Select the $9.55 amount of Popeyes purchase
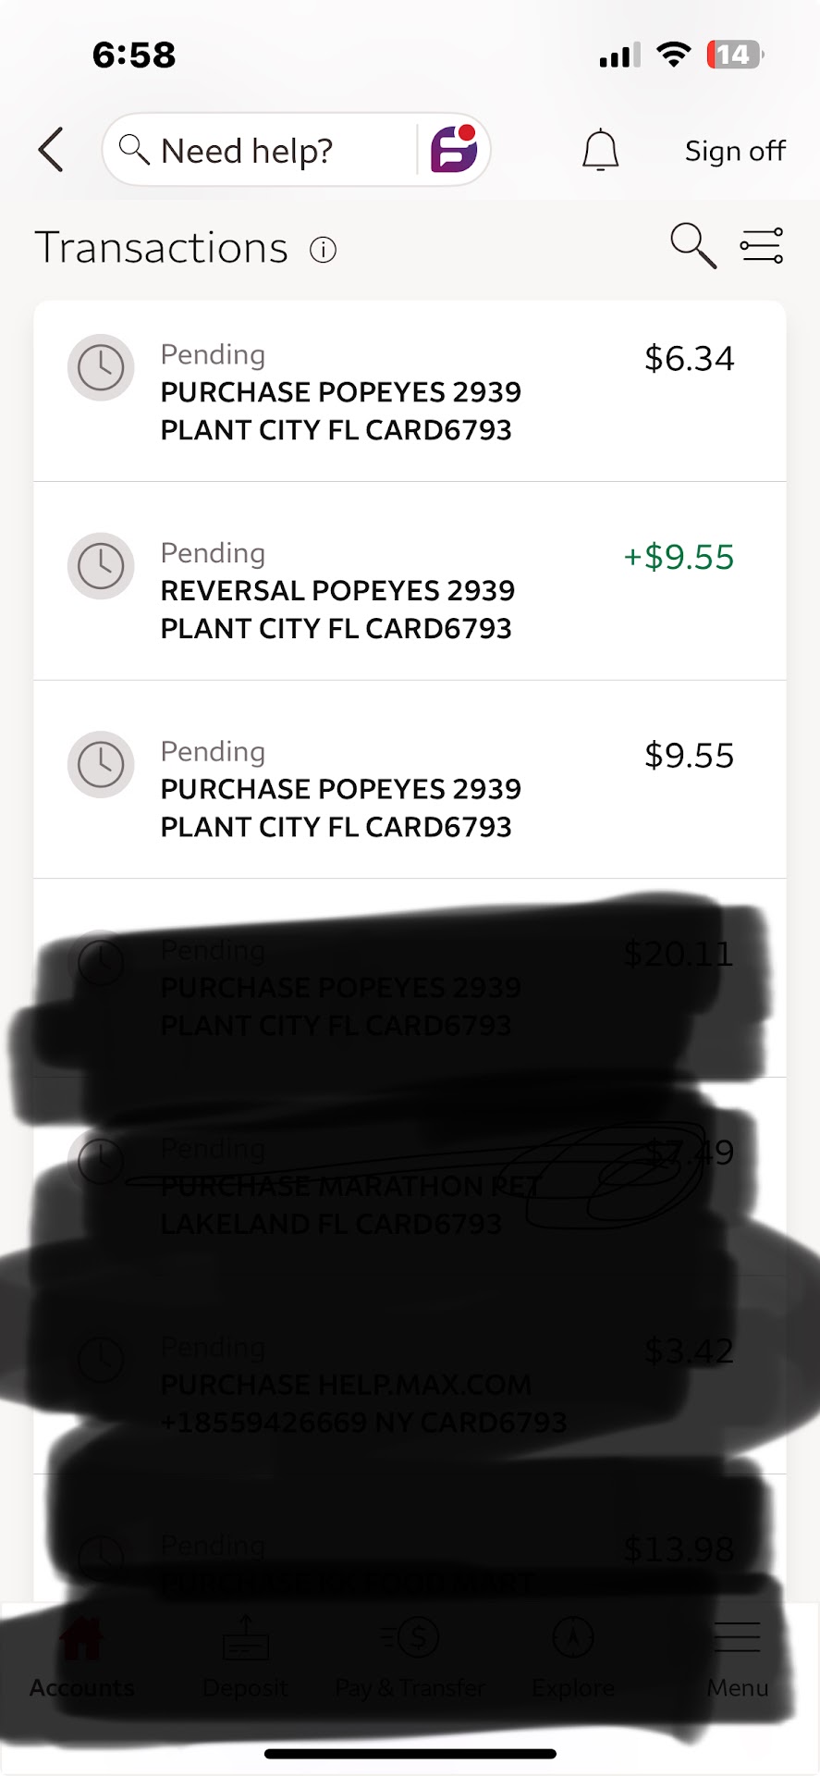Viewport: 820px width, 1776px height. (689, 756)
